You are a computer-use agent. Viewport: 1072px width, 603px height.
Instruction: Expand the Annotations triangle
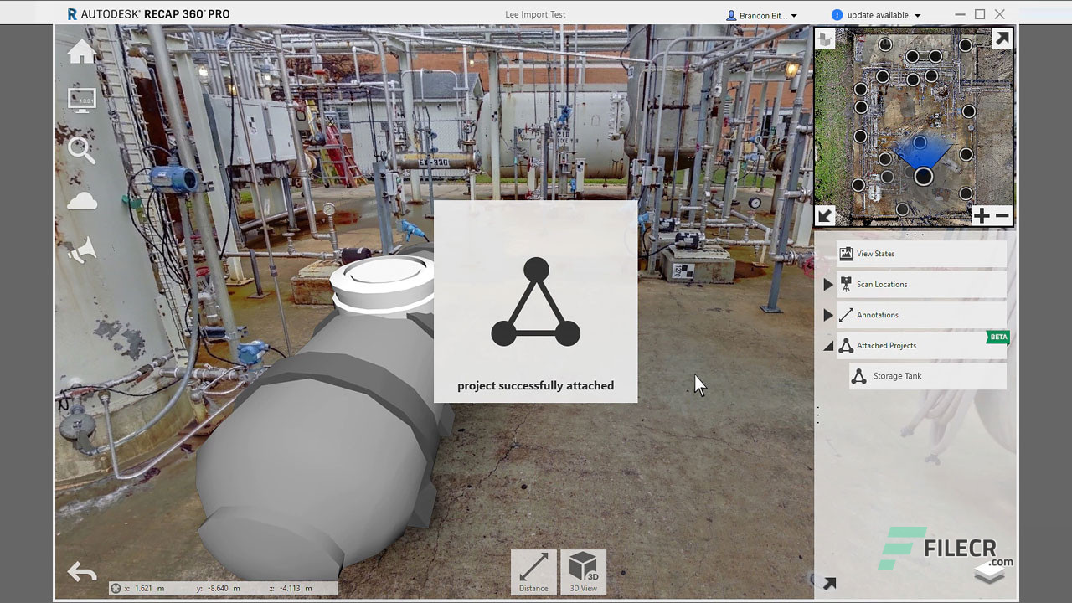click(x=827, y=315)
